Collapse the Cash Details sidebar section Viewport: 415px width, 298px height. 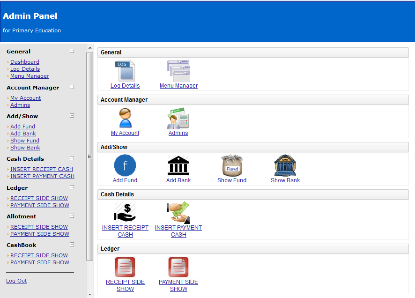72,158
